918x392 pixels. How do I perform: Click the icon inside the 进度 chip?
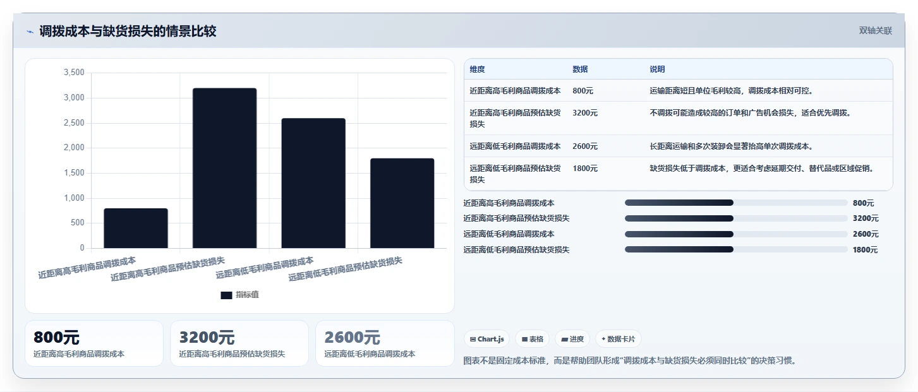click(x=564, y=339)
